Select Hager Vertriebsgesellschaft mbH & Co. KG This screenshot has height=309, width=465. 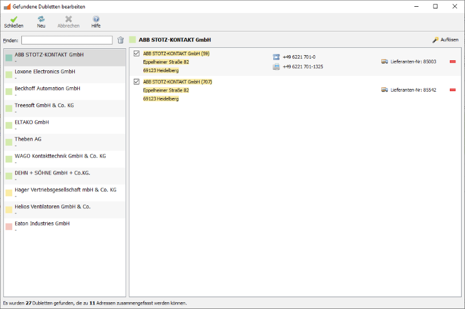[x=65, y=190]
